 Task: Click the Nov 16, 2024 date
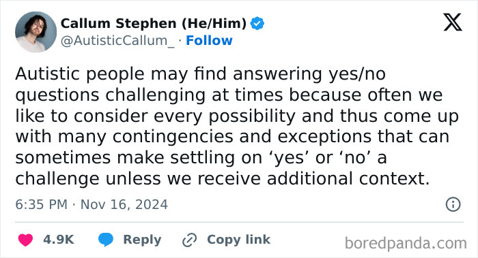tap(124, 204)
